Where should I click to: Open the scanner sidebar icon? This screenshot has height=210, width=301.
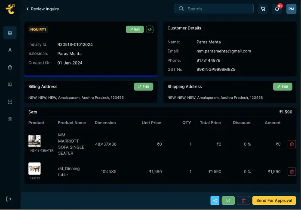click(10, 102)
